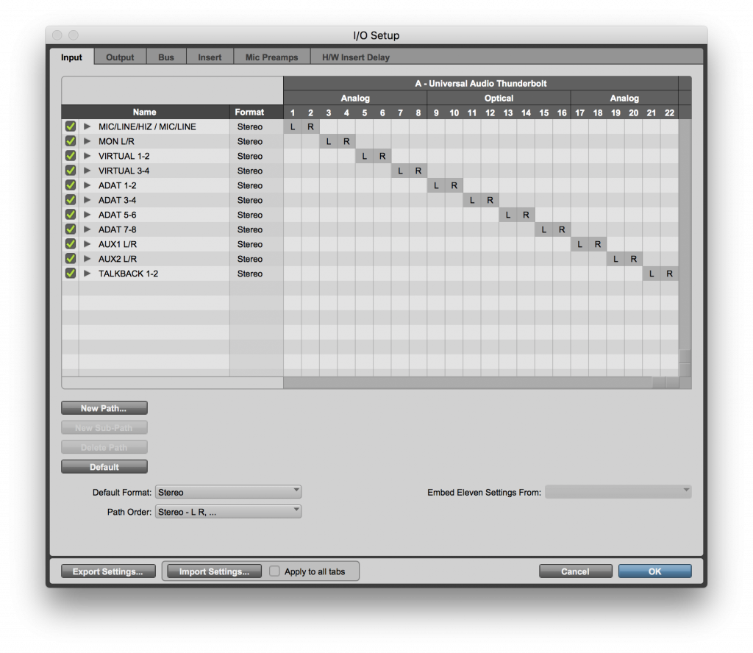
Task: Open the Default Format dropdown
Action: [228, 491]
